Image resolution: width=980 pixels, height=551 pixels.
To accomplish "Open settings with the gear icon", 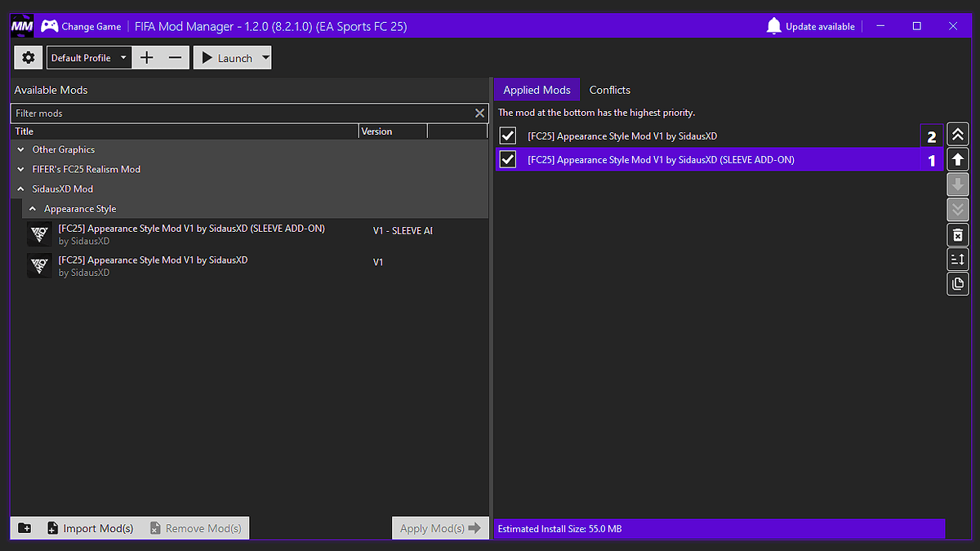I will [29, 58].
